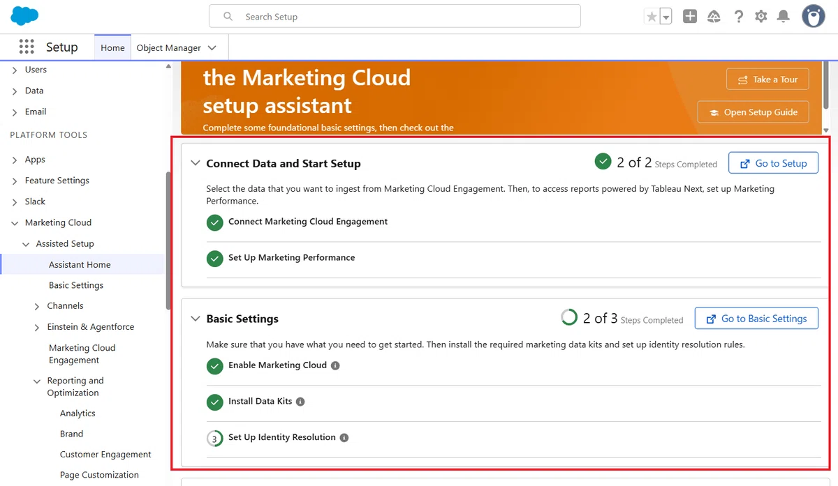The image size is (838, 486).
Task: Open the Enable Marketing Cloud step
Action: pyautogui.click(x=277, y=365)
